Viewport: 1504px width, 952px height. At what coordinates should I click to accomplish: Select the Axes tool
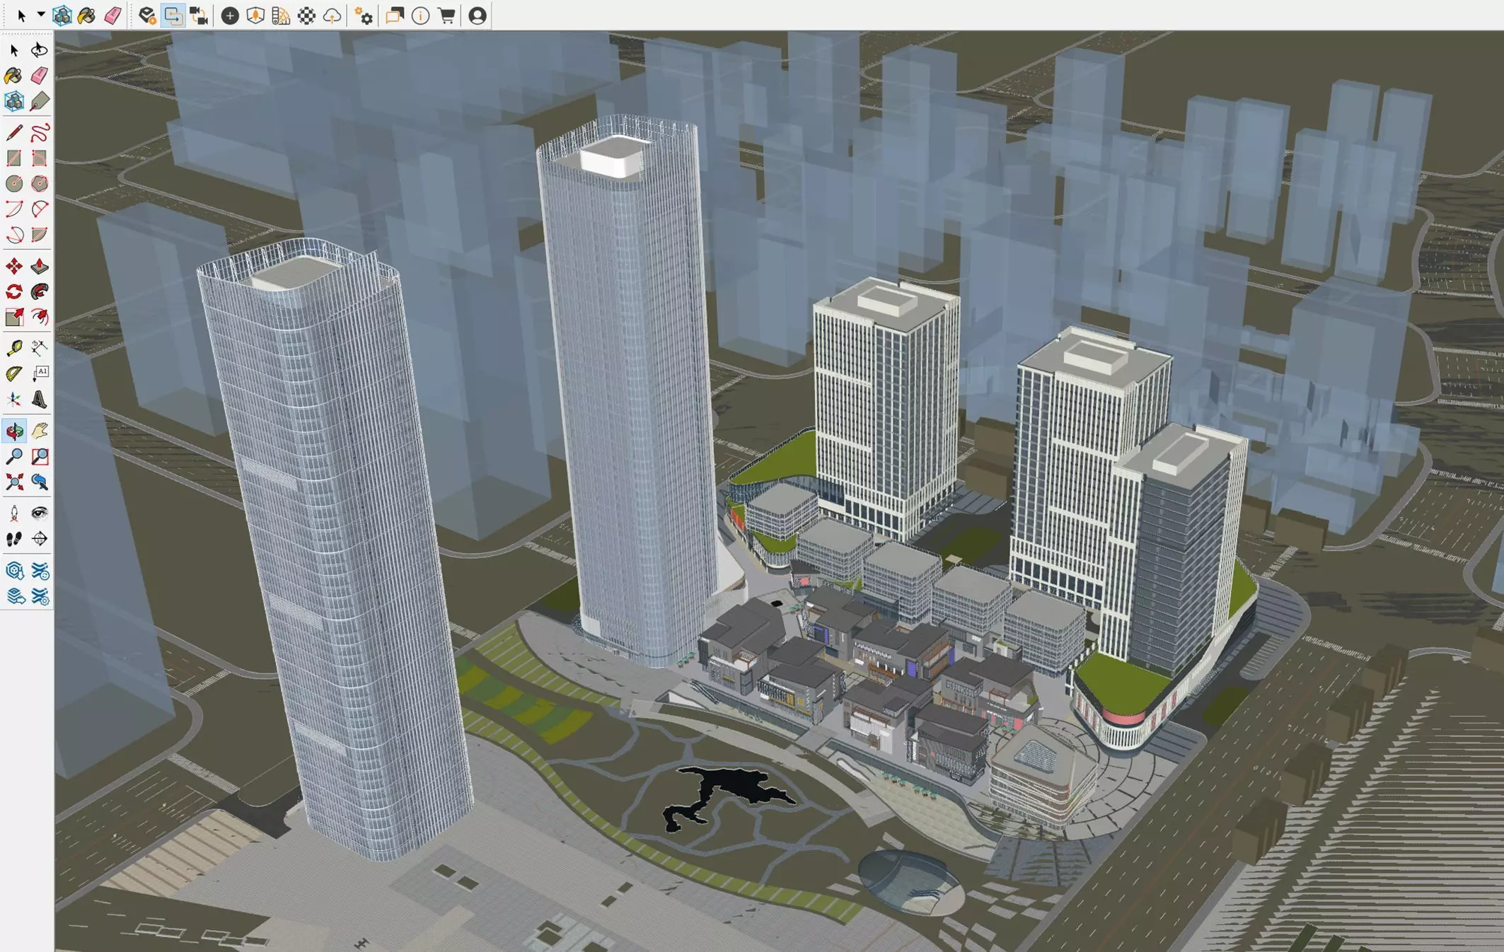(14, 400)
